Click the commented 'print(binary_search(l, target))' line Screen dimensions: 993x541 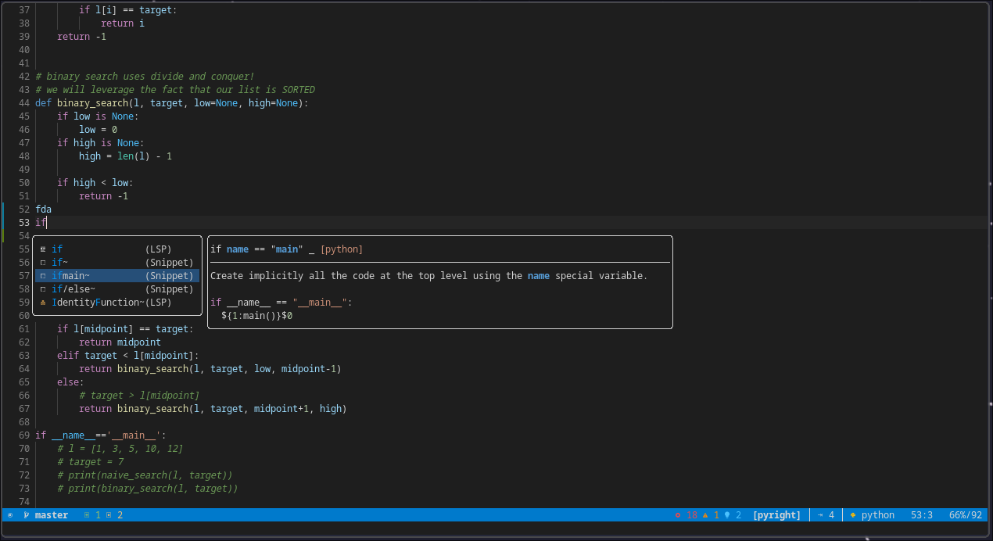click(x=148, y=489)
